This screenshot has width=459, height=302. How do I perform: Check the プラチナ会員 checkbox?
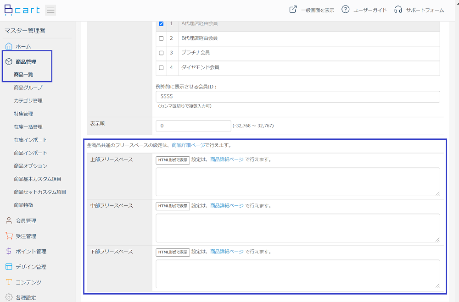tap(161, 53)
